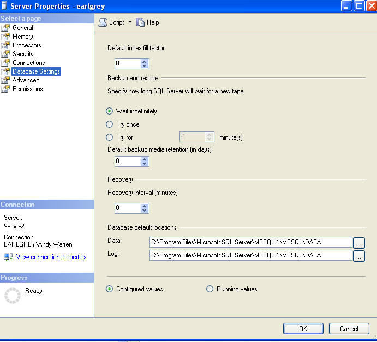Close the Server Properties window
Screen dimensions: 377x342
tap(372, 6)
